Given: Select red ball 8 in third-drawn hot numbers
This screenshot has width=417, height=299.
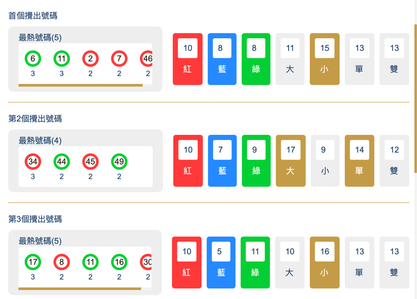Looking at the screenshot, I should pos(62,262).
